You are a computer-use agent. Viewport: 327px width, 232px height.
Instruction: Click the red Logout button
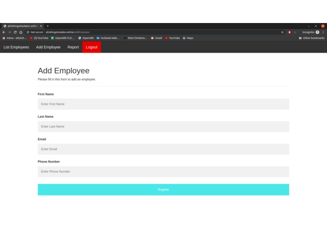pos(92,47)
